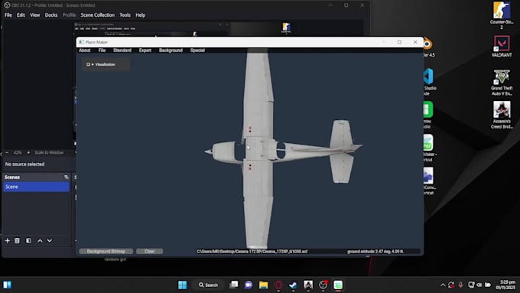The image size is (520, 293).
Task: Click the Clear button in Plane Maker
Action: coord(150,251)
